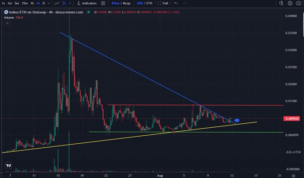Toggle chart to Price mode

(x=115, y=3)
